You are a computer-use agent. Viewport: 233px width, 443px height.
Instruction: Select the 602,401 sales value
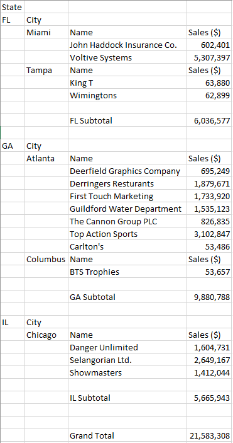click(x=210, y=45)
